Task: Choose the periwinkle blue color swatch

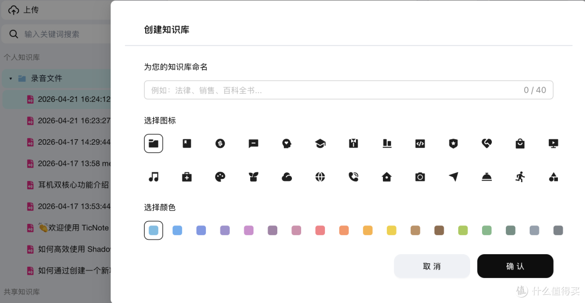Action: point(201,230)
